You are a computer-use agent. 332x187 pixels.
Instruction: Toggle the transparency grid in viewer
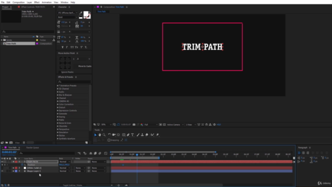pyautogui.click(x=164, y=125)
